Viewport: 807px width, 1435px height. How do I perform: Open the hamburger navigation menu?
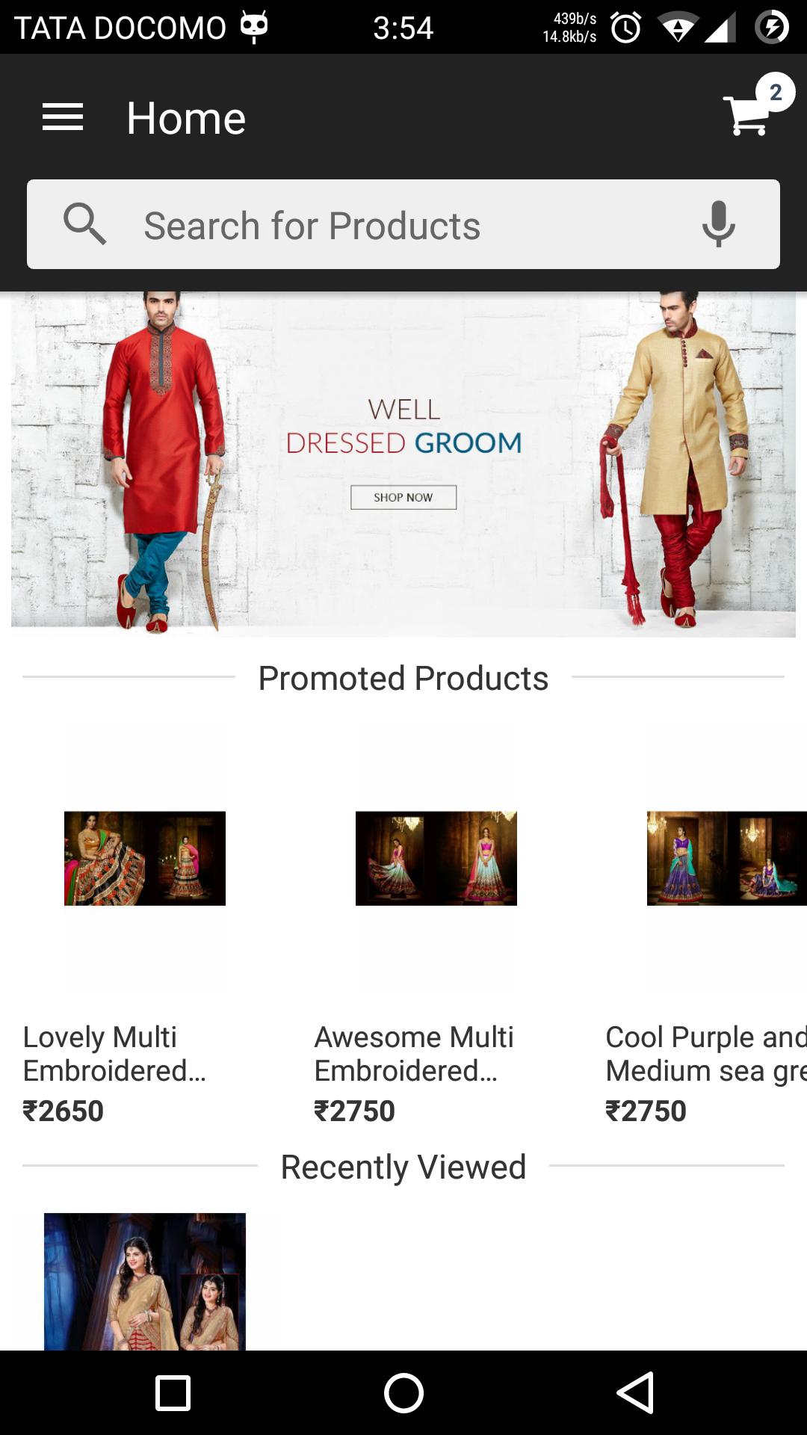pyautogui.click(x=63, y=117)
